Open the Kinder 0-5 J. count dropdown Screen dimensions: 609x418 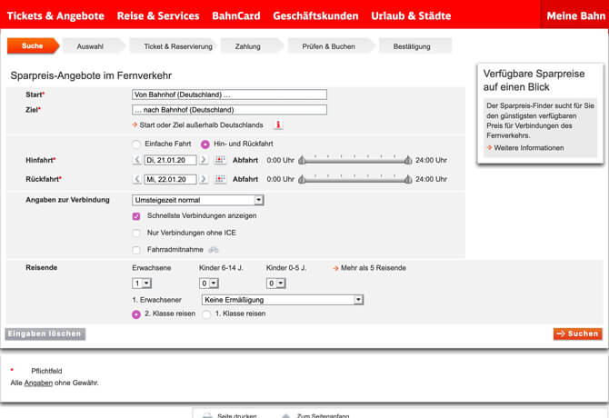click(276, 284)
